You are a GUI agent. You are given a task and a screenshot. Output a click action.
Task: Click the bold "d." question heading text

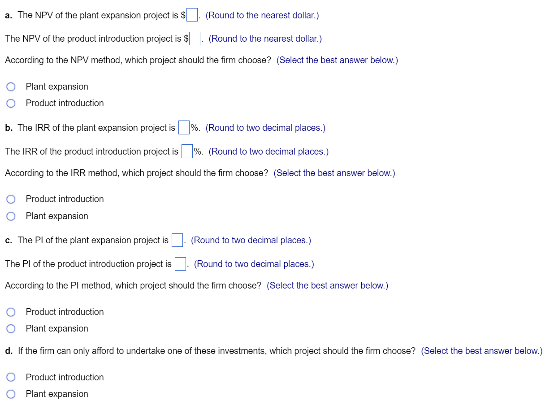(x=8, y=351)
